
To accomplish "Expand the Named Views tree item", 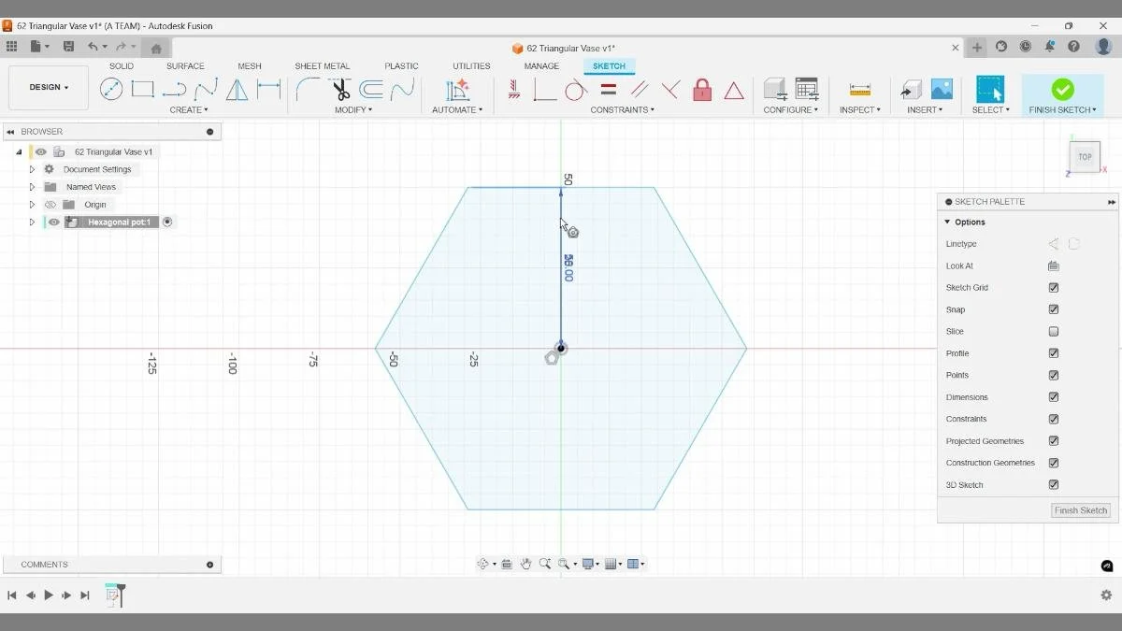I will click(31, 186).
